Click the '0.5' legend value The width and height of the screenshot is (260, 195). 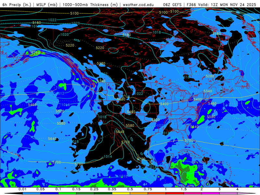tap(130, 189)
